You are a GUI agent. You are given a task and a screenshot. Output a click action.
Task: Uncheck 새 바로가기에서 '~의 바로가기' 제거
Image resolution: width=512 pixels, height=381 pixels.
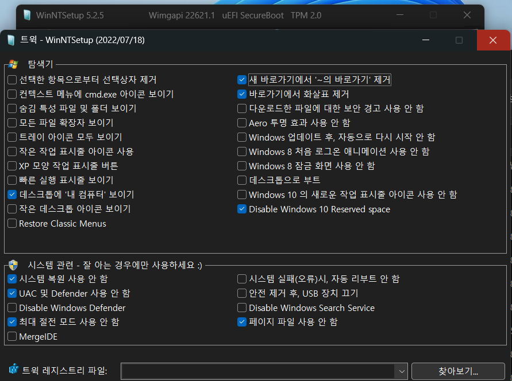[x=242, y=80]
